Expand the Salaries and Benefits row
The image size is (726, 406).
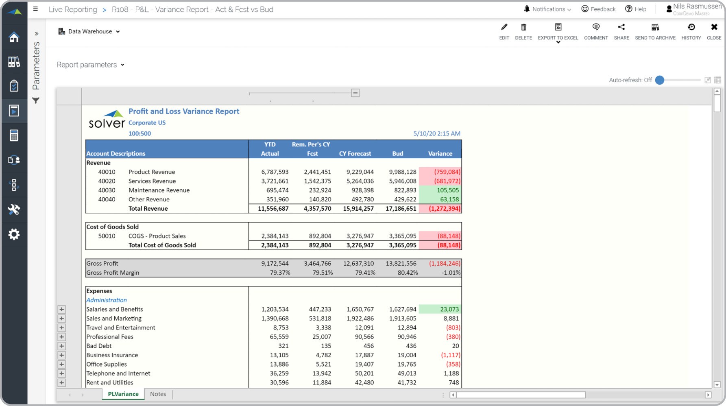pyautogui.click(x=61, y=310)
